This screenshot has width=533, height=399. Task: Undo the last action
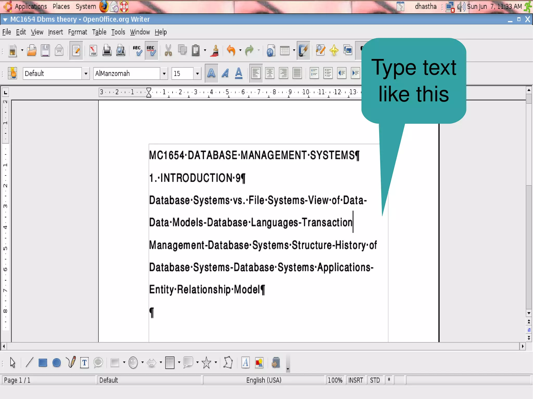point(231,50)
